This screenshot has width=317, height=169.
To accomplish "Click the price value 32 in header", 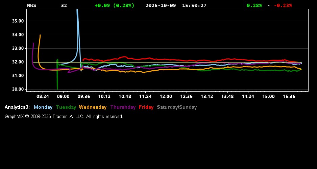I will pos(64,5).
